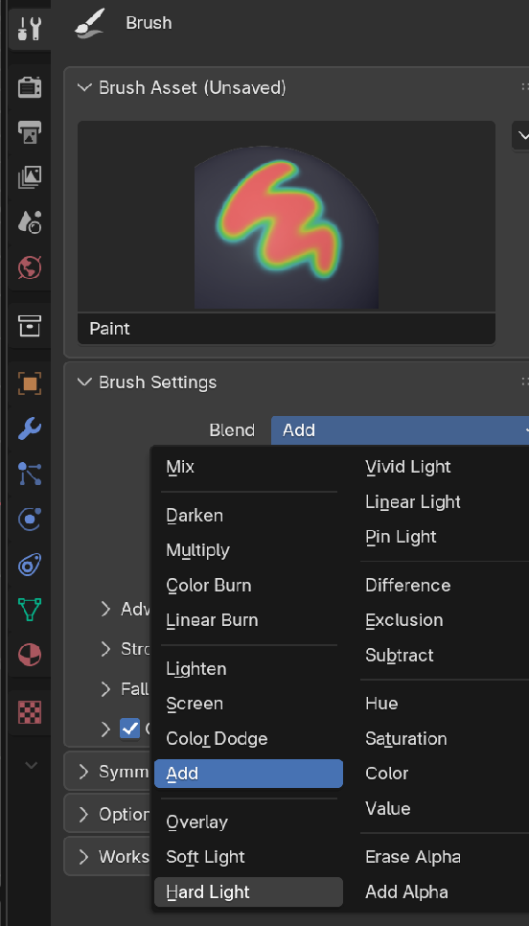529x926 pixels.
Task: Collapse the Brush Asset panel
Action: (x=85, y=88)
